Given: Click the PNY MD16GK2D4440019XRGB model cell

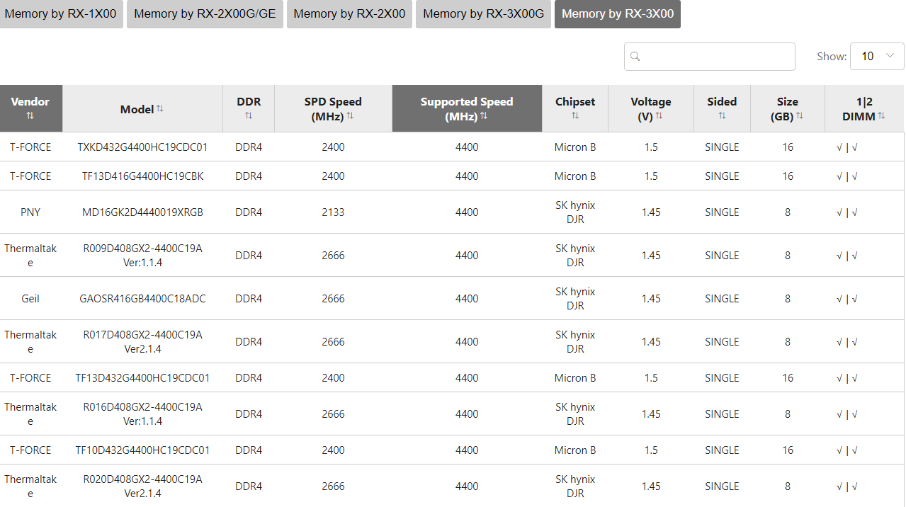Looking at the screenshot, I should click(142, 212).
